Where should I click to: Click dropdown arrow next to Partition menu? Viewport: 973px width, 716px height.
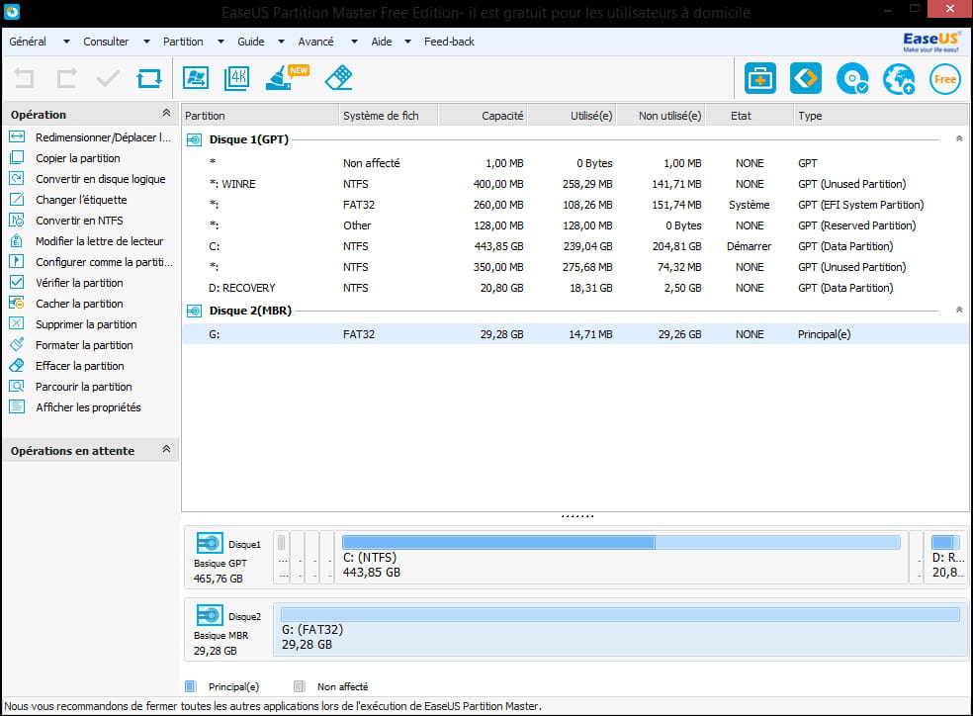(x=221, y=43)
